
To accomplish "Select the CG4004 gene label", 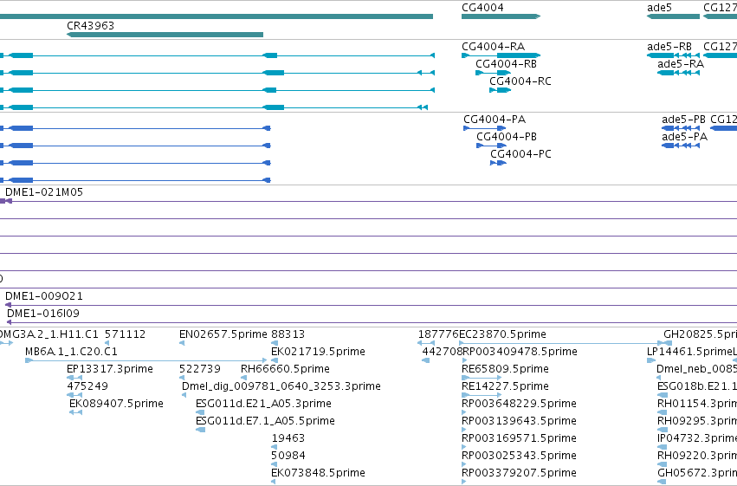I will point(482,8).
